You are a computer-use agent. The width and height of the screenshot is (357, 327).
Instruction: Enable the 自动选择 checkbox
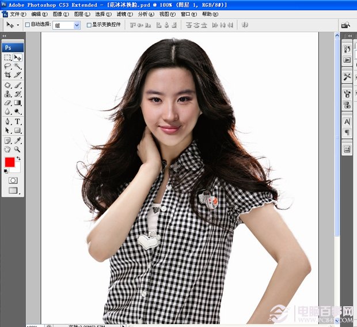(27, 25)
